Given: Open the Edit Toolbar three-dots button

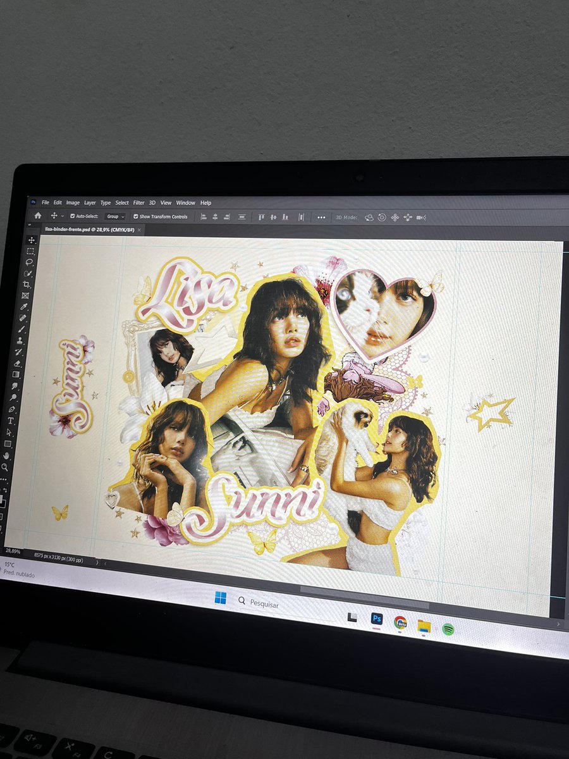Looking at the screenshot, I should point(3,478).
